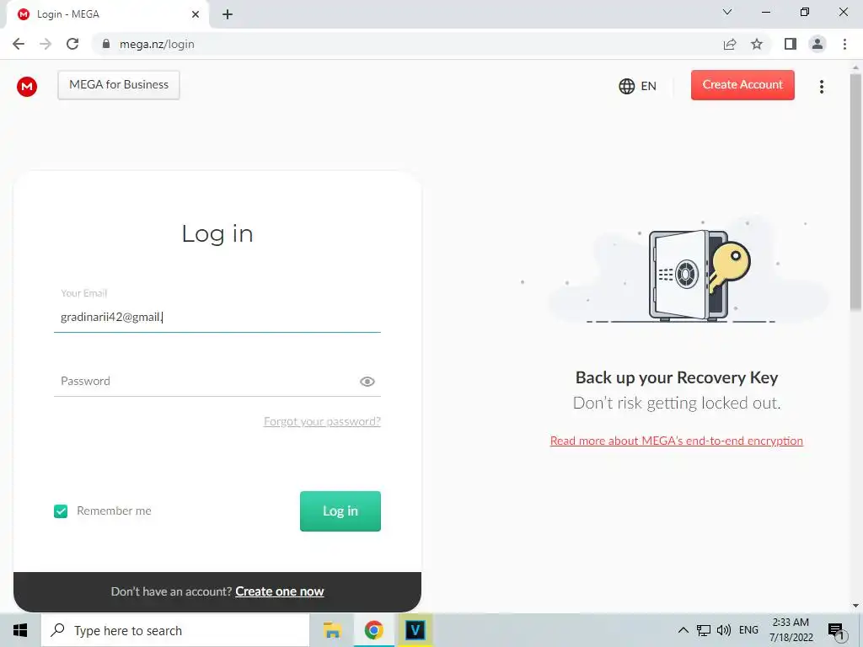The height and width of the screenshot is (647, 863).
Task: Open the clock showing 2:33 AM
Action: point(791,630)
